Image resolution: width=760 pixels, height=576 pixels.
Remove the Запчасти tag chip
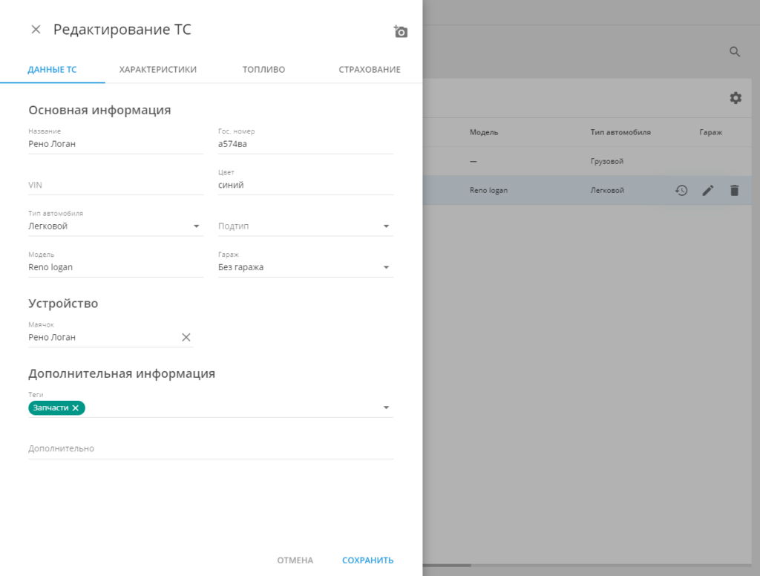point(75,408)
